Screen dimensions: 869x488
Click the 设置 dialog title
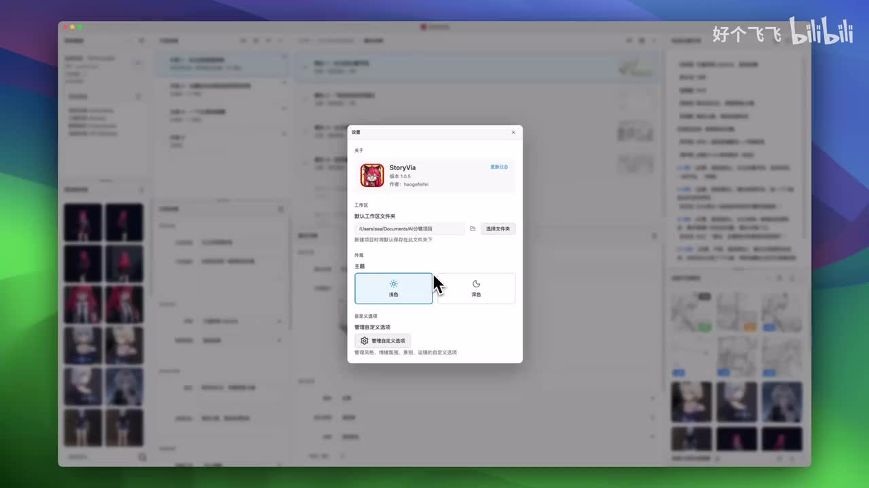(x=356, y=132)
